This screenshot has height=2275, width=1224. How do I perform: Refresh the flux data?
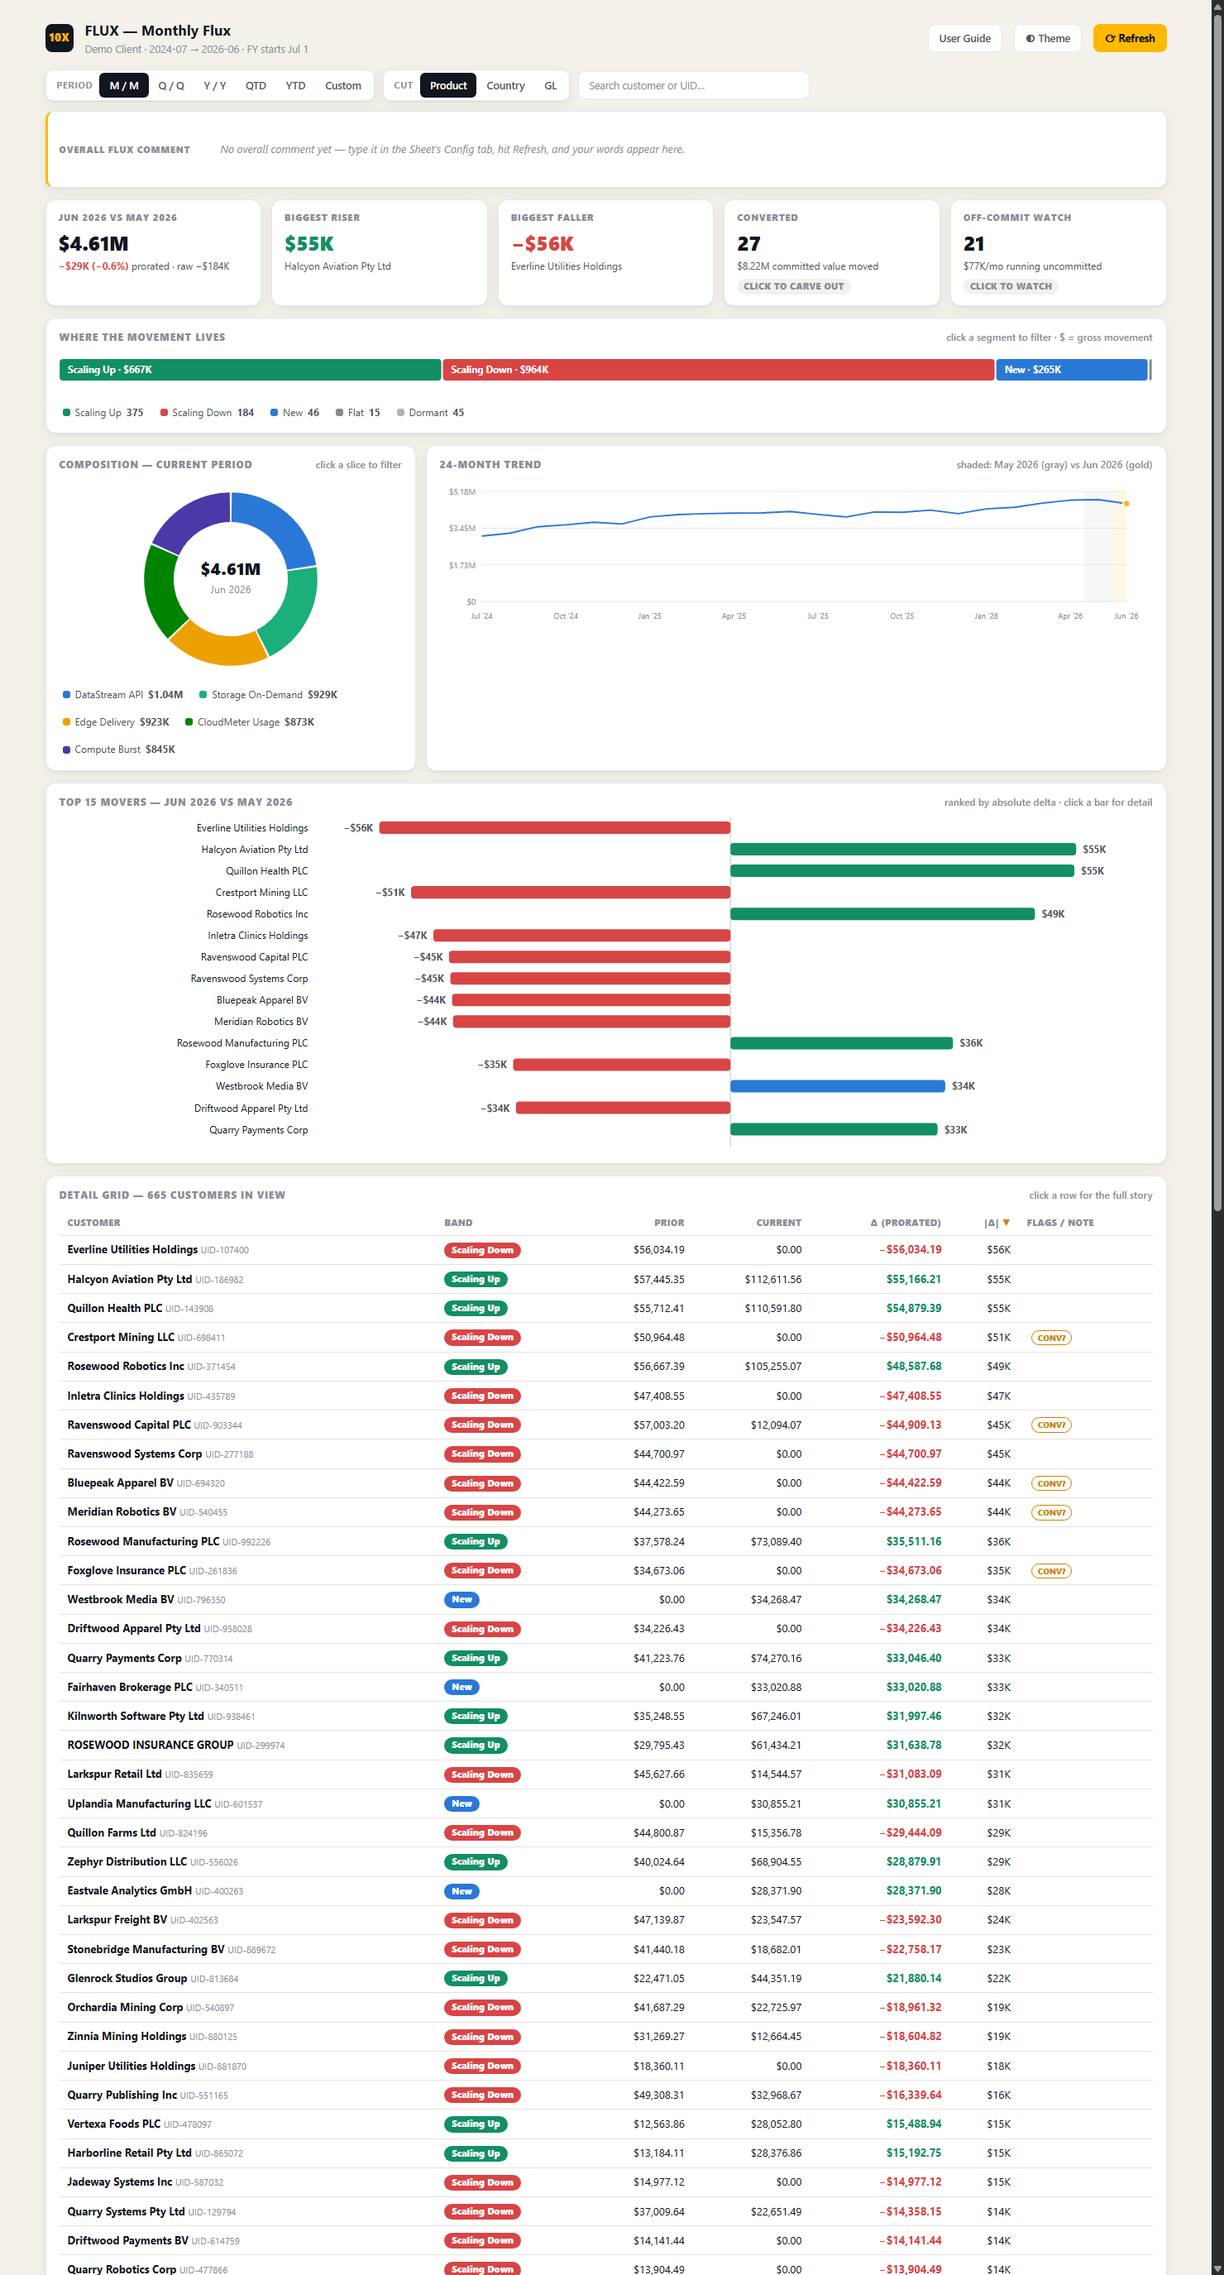(x=1130, y=38)
